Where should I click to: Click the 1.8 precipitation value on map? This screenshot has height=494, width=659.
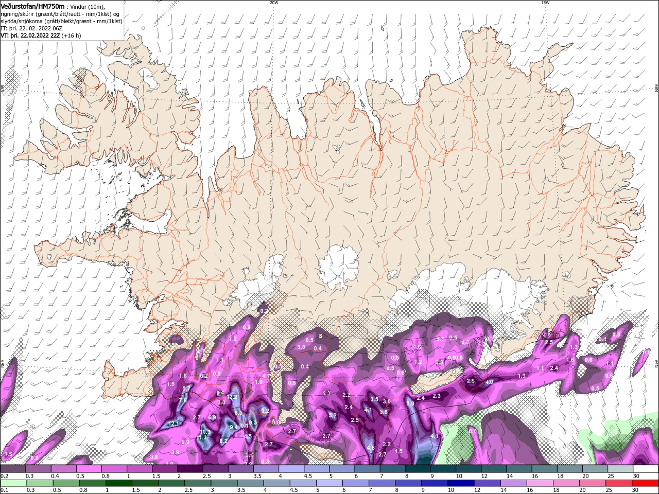183,376
